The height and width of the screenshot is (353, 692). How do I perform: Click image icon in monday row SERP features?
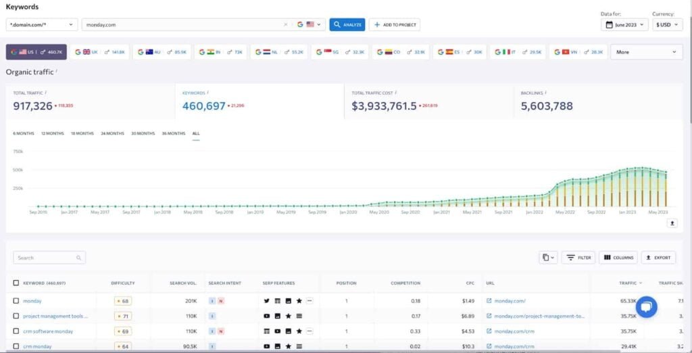click(x=288, y=301)
